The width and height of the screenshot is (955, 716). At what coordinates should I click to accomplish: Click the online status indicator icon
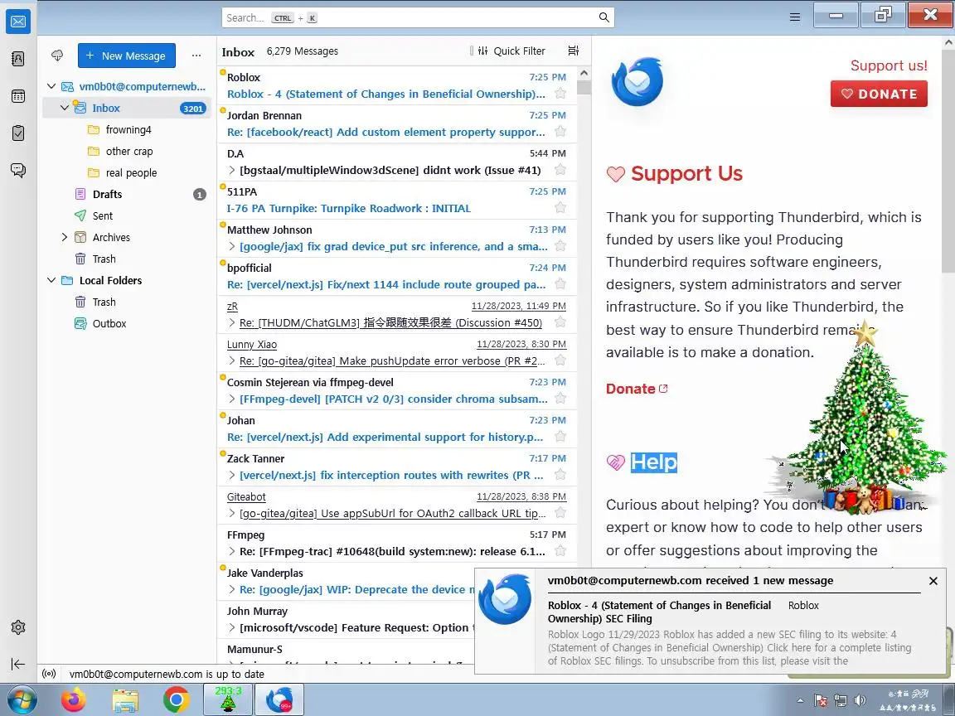(x=50, y=674)
